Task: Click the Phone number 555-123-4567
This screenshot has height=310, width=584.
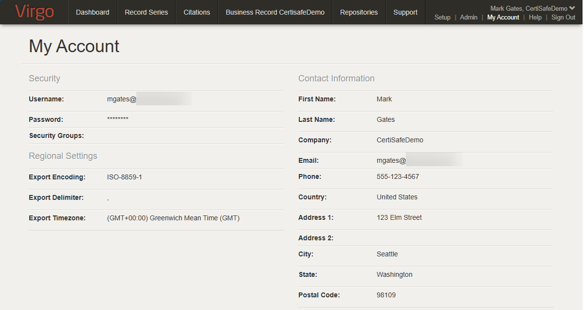Action: pyautogui.click(x=397, y=176)
